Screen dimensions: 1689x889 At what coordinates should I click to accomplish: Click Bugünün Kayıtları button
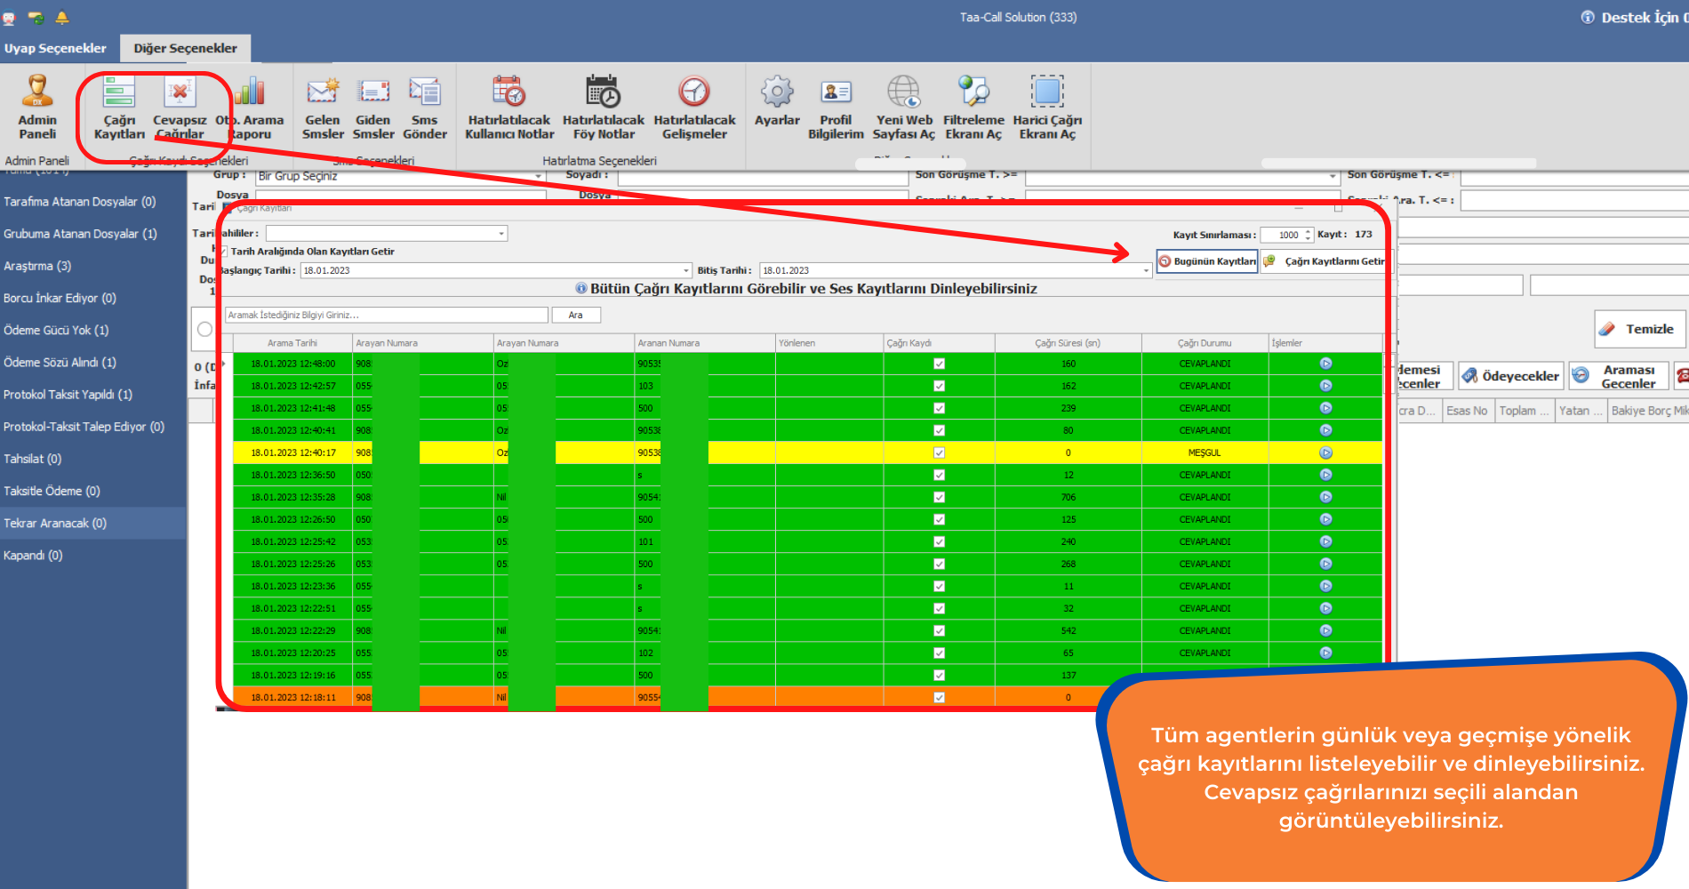[1207, 261]
